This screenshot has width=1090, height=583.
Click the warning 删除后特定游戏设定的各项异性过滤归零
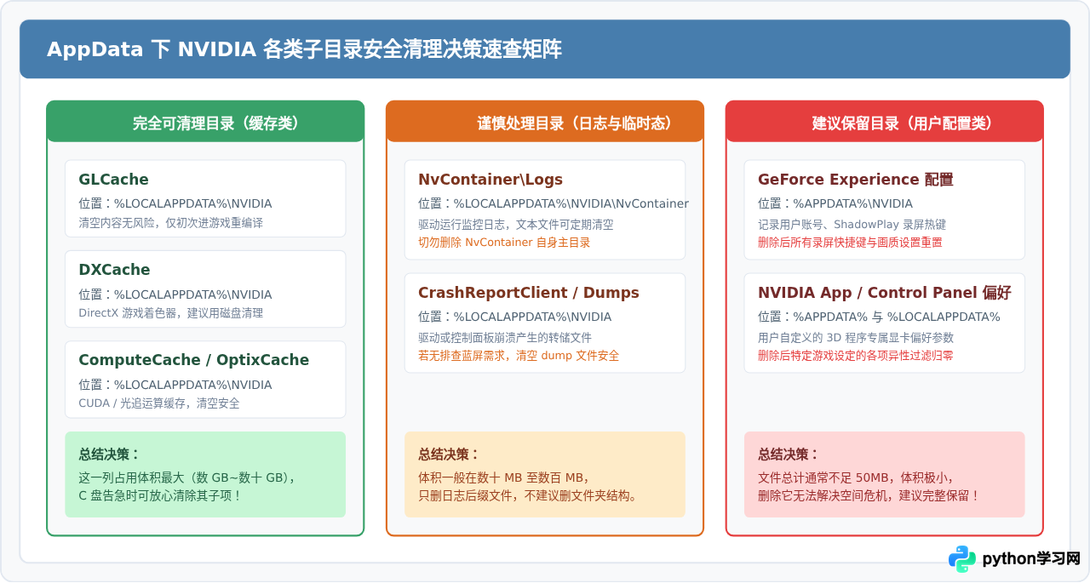tap(856, 356)
